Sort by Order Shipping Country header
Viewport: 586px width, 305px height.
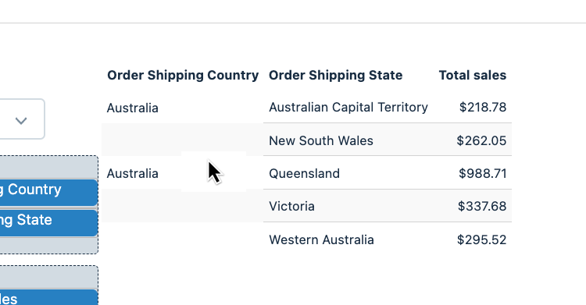coord(183,75)
